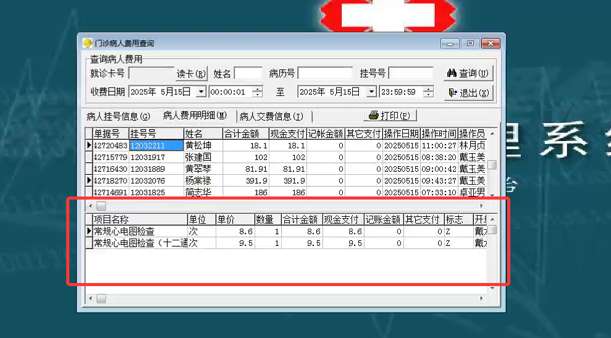Click the end time field 23:59:59
The image size is (611, 338).
pyautogui.click(x=402, y=92)
